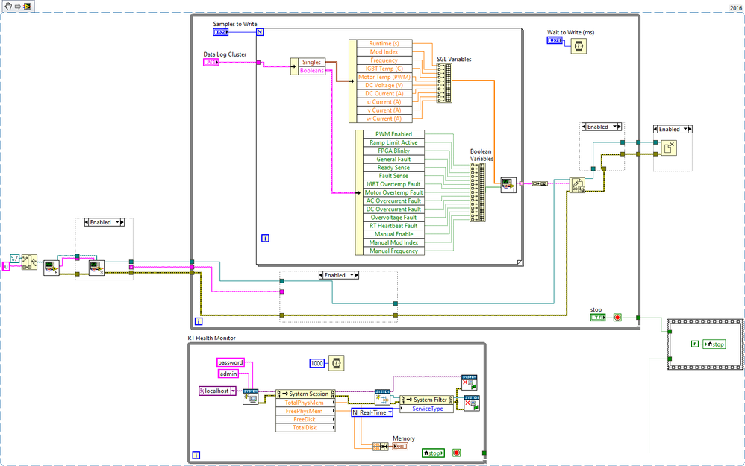745x466 pixels.
Task: Open Enabled selector above Close File icon
Action: click(673, 129)
